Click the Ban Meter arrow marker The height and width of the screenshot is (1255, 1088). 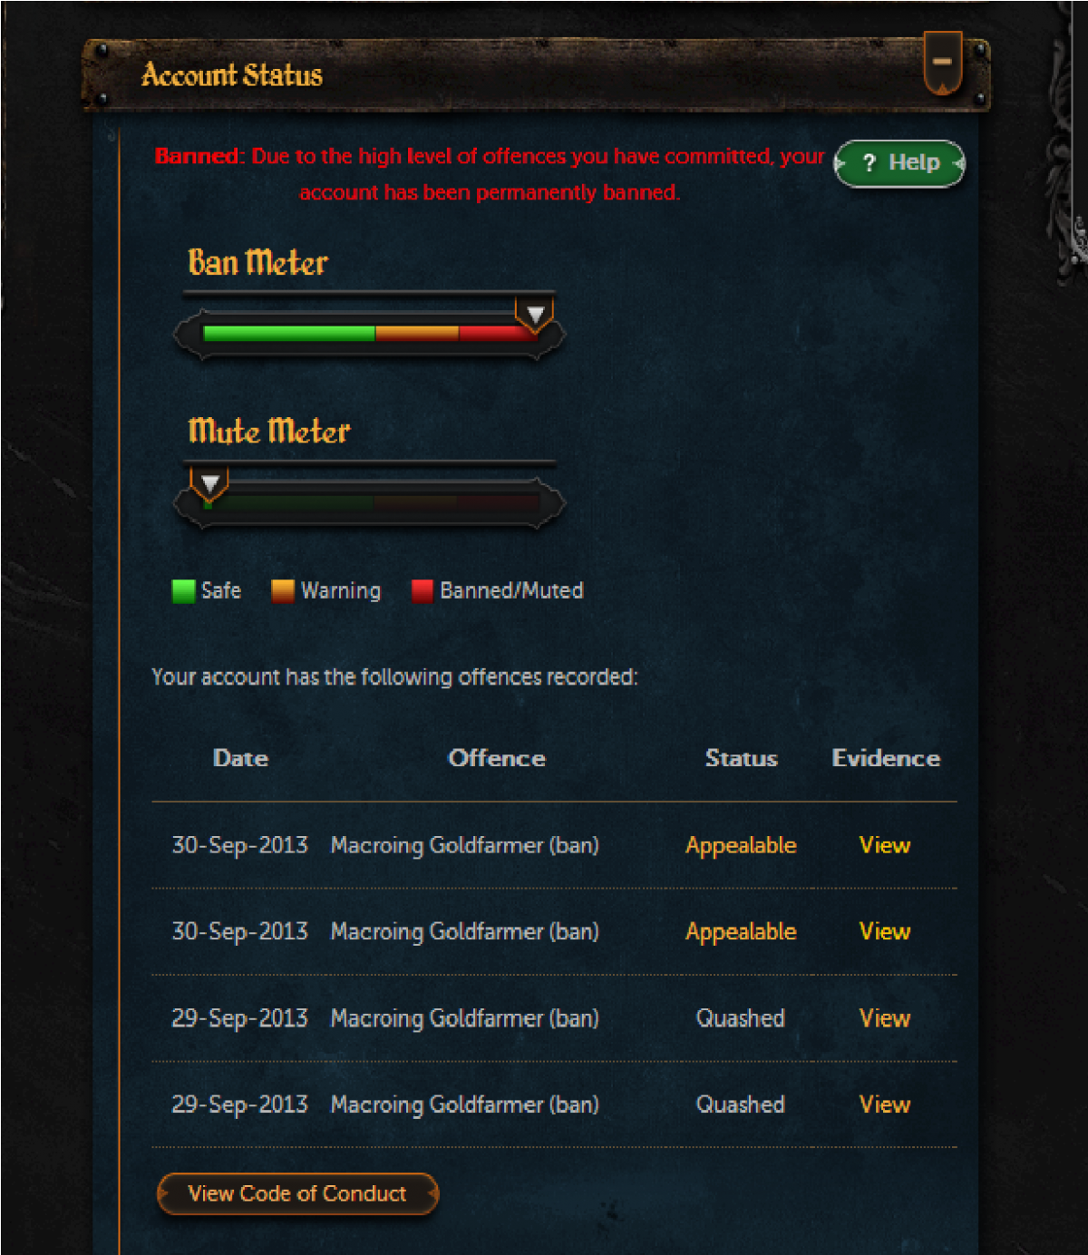(x=535, y=315)
